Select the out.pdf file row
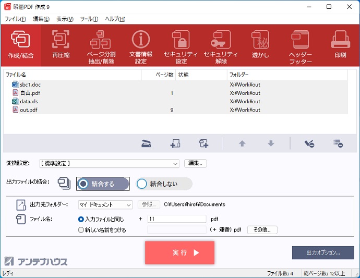The height and width of the screenshot is (278, 360). point(176,110)
